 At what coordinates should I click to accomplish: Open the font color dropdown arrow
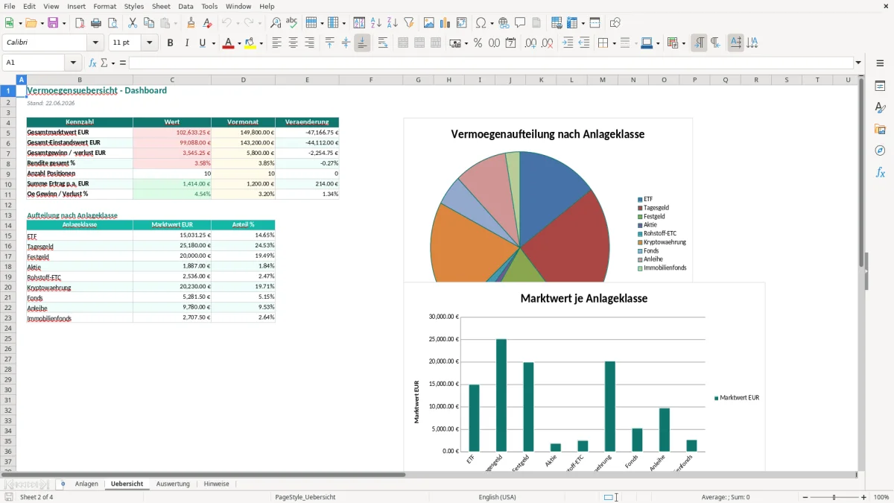click(x=238, y=43)
